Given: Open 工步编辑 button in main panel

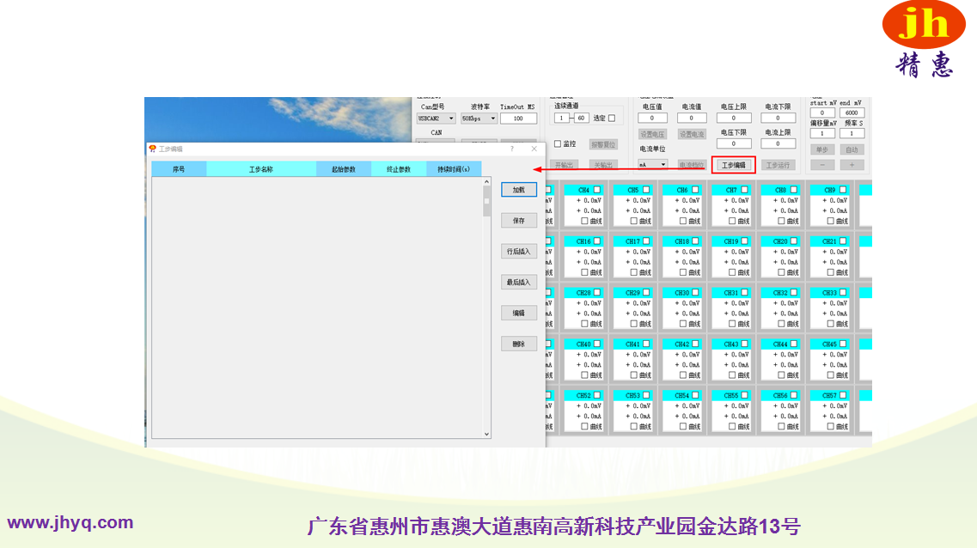Looking at the screenshot, I should pos(733,165).
